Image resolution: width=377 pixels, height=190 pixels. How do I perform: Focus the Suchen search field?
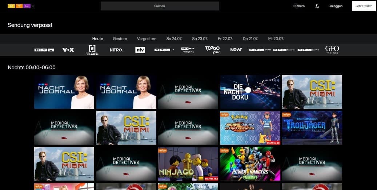160,6
